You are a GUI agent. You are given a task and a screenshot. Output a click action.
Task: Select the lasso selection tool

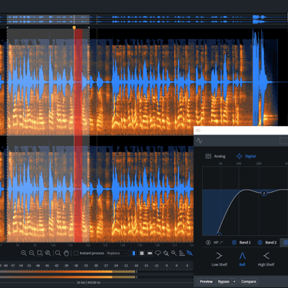pos(158,253)
